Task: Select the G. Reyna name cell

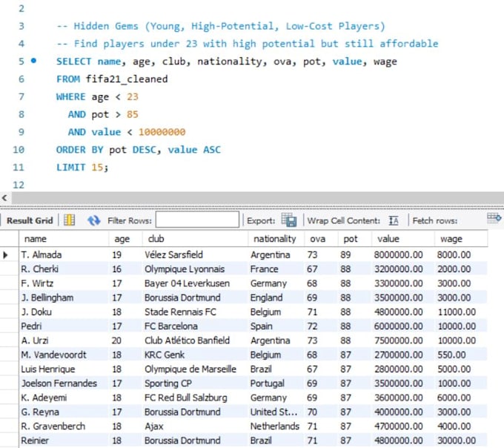Action: click(x=64, y=412)
